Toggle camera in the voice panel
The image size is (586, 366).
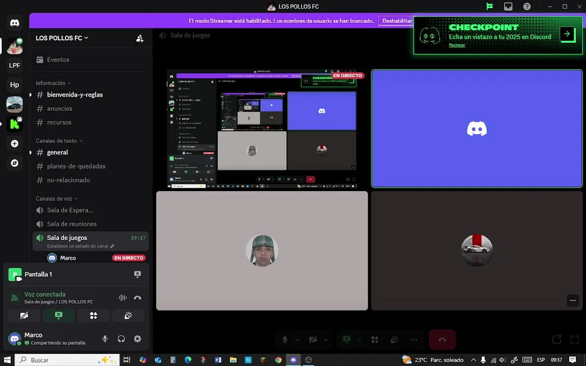click(x=24, y=316)
